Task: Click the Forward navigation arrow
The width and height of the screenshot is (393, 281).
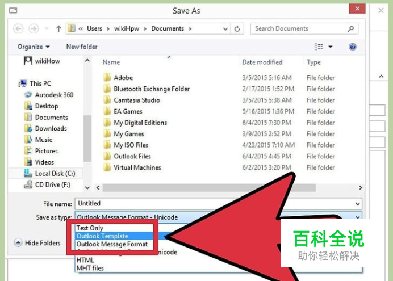Action: 34,28
